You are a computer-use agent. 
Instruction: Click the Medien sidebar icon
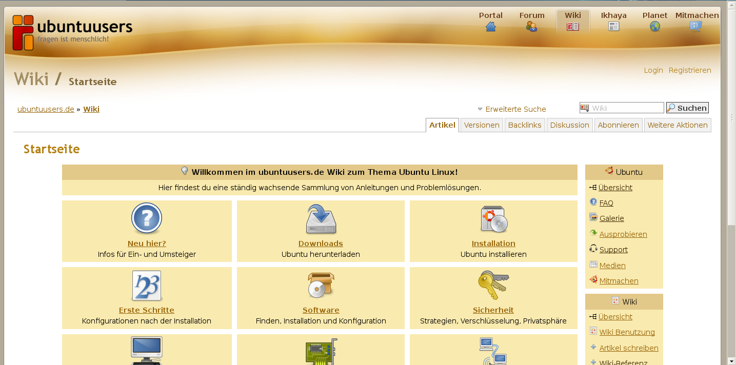(593, 265)
